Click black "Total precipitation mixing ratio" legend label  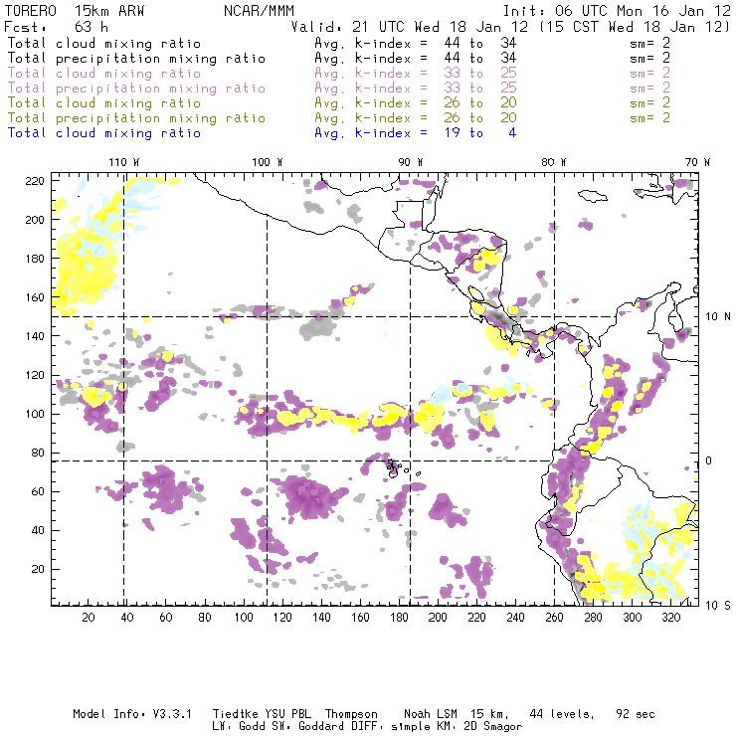pyautogui.click(x=136, y=59)
